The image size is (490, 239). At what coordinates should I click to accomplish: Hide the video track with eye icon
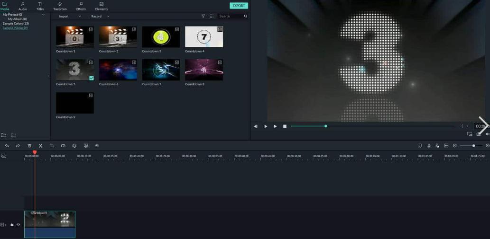click(18, 225)
